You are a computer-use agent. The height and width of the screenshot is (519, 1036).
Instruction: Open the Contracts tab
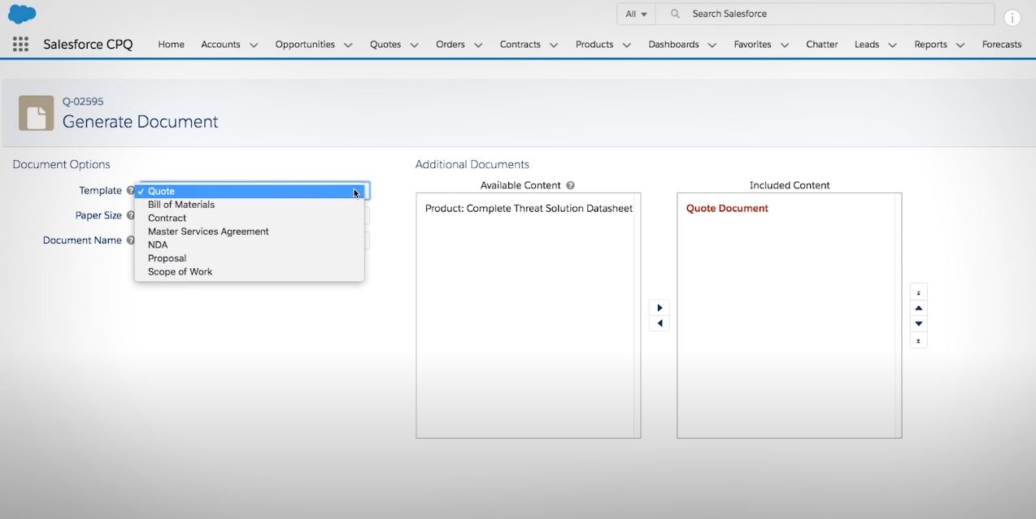tap(520, 45)
